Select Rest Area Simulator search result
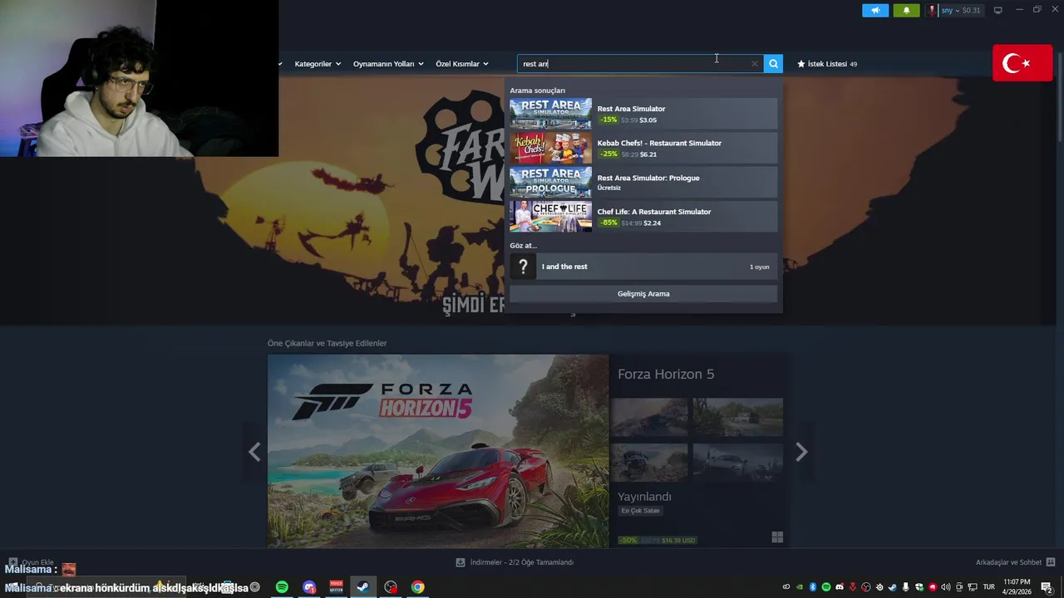The height and width of the screenshot is (598, 1064). (643, 114)
